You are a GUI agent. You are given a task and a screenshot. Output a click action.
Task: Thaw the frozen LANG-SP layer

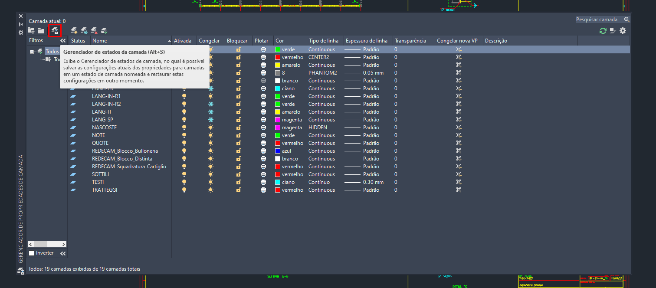[x=211, y=120]
